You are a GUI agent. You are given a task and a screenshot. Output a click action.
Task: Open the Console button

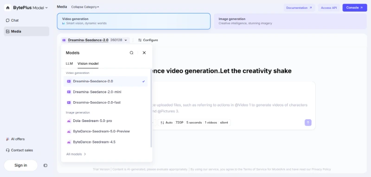[x=355, y=8]
